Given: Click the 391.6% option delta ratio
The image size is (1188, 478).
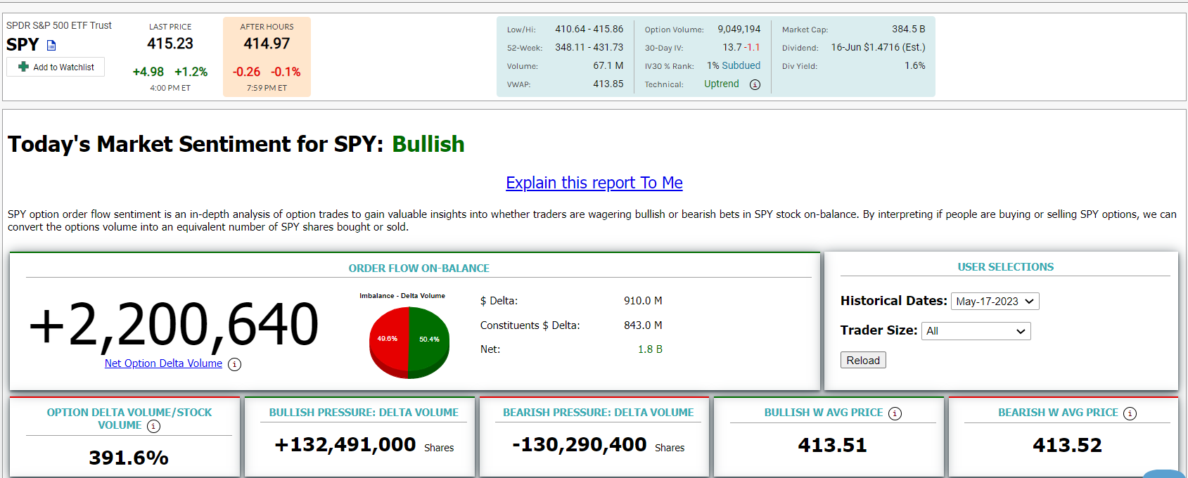Looking at the screenshot, I should pos(129,458).
